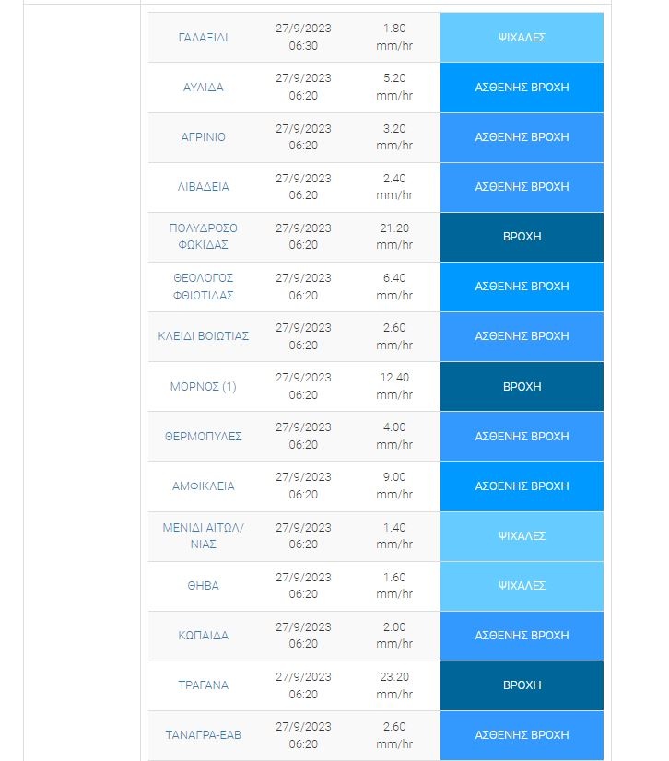Select the ΑΓΡΙΝΙΟ station link
The width and height of the screenshot is (669, 761).
[203, 137]
